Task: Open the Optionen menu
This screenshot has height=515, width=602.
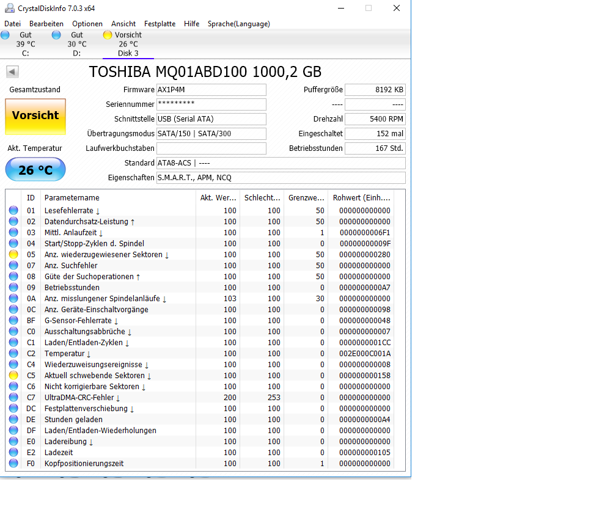Action: click(87, 24)
